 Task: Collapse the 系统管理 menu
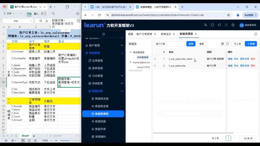click(104, 53)
